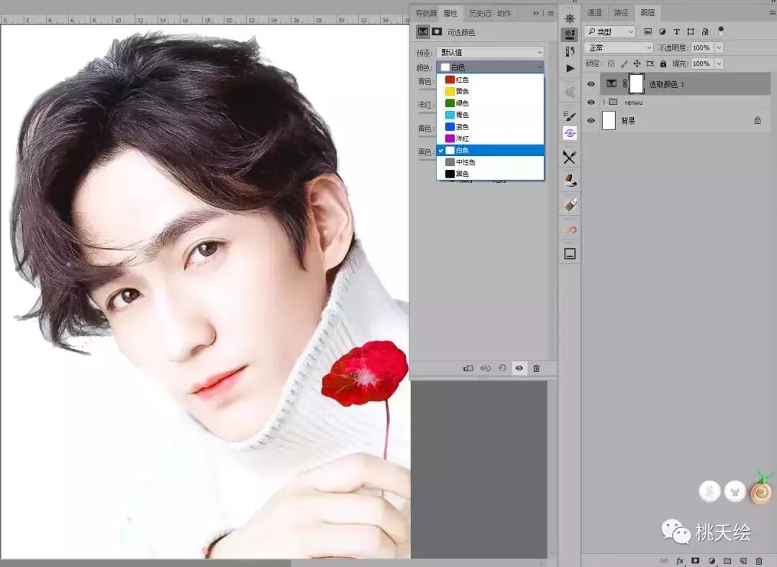Switch to the 路径 (Paths) tab
777x567 pixels.
(621, 12)
